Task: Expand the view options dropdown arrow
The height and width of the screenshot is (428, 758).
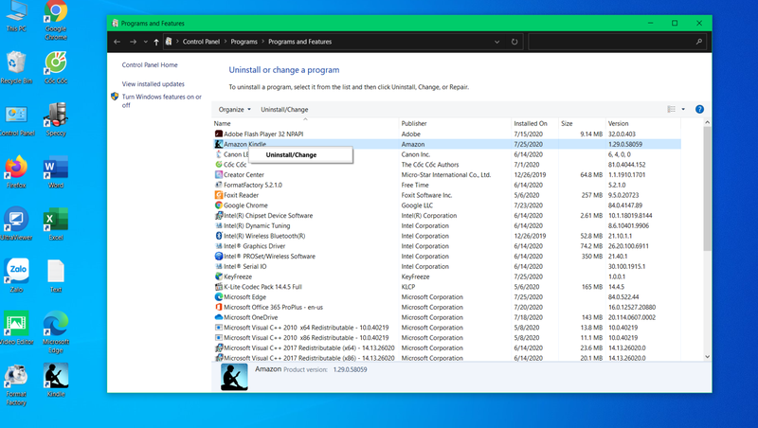Action: pyautogui.click(x=683, y=109)
